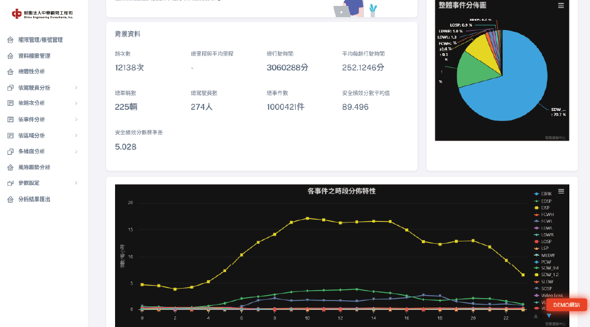Toggle the LSP legend entry
Viewport: 590px width, 327px height.
(x=542, y=248)
